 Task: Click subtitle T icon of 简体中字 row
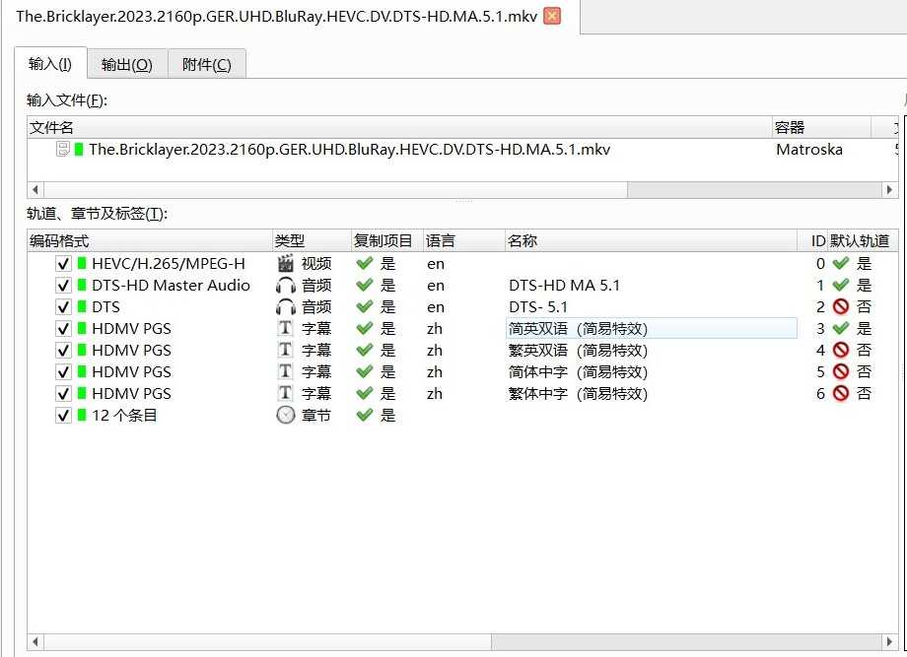285,371
